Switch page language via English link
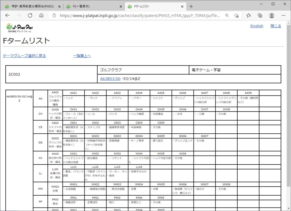This screenshot has width=291, height=211. pyautogui.click(x=257, y=26)
